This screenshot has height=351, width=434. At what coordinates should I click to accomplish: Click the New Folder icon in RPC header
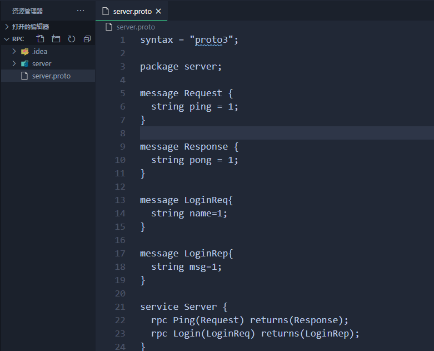(x=56, y=39)
